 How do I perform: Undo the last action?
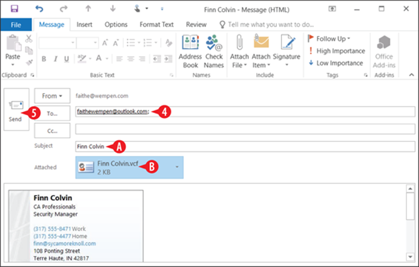tap(39, 9)
